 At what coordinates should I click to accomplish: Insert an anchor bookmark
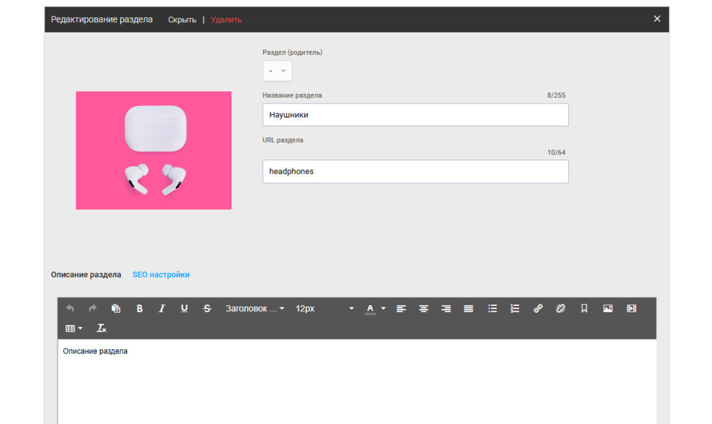[584, 308]
